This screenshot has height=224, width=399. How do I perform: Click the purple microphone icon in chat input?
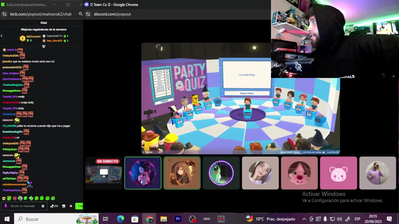click(6, 206)
